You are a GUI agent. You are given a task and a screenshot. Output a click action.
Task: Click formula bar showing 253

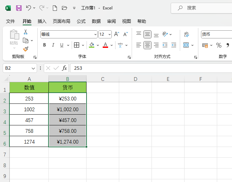pyautogui.click(x=151, y=68)
